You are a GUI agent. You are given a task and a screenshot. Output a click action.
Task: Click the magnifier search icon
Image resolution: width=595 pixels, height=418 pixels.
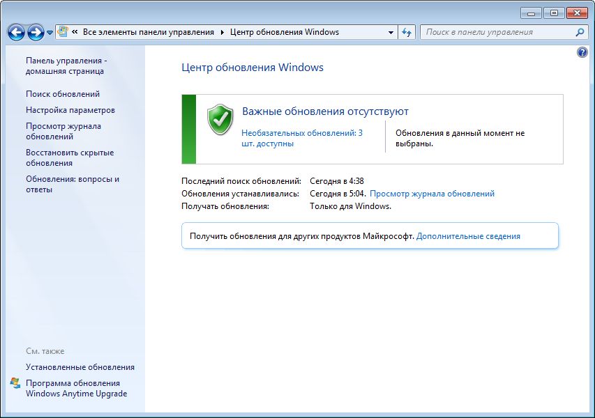click(x=580, y=33)
